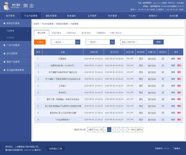Viewport: 186px width, 155px height.
Task: Filter with 只看推荐 tab
Action: point(101,33)
